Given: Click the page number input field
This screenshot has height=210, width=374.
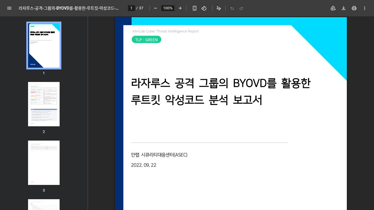Looking at the screenshot, I should [x=131, y=8].
